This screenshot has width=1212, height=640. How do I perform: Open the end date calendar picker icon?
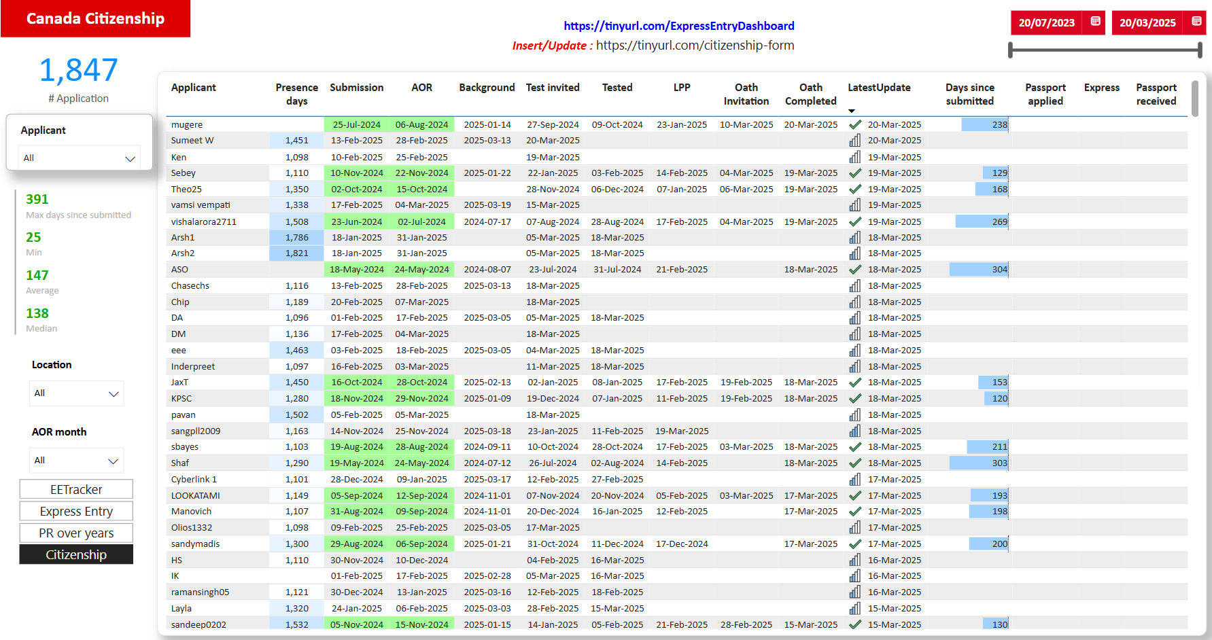[x=1196, y=22]
